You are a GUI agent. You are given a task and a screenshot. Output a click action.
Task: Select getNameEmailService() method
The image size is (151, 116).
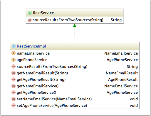[38, 86]
